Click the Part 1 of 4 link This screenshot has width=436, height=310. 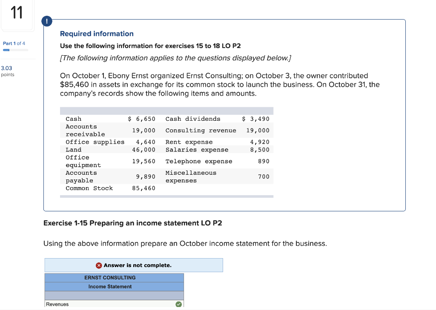tap(14, 43)
